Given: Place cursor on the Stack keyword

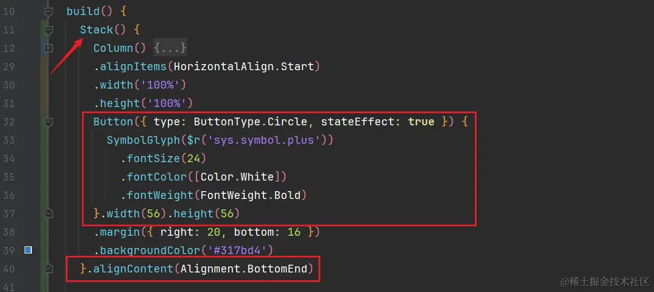Looking at the screenshot, I should click(x=97, y=30).
